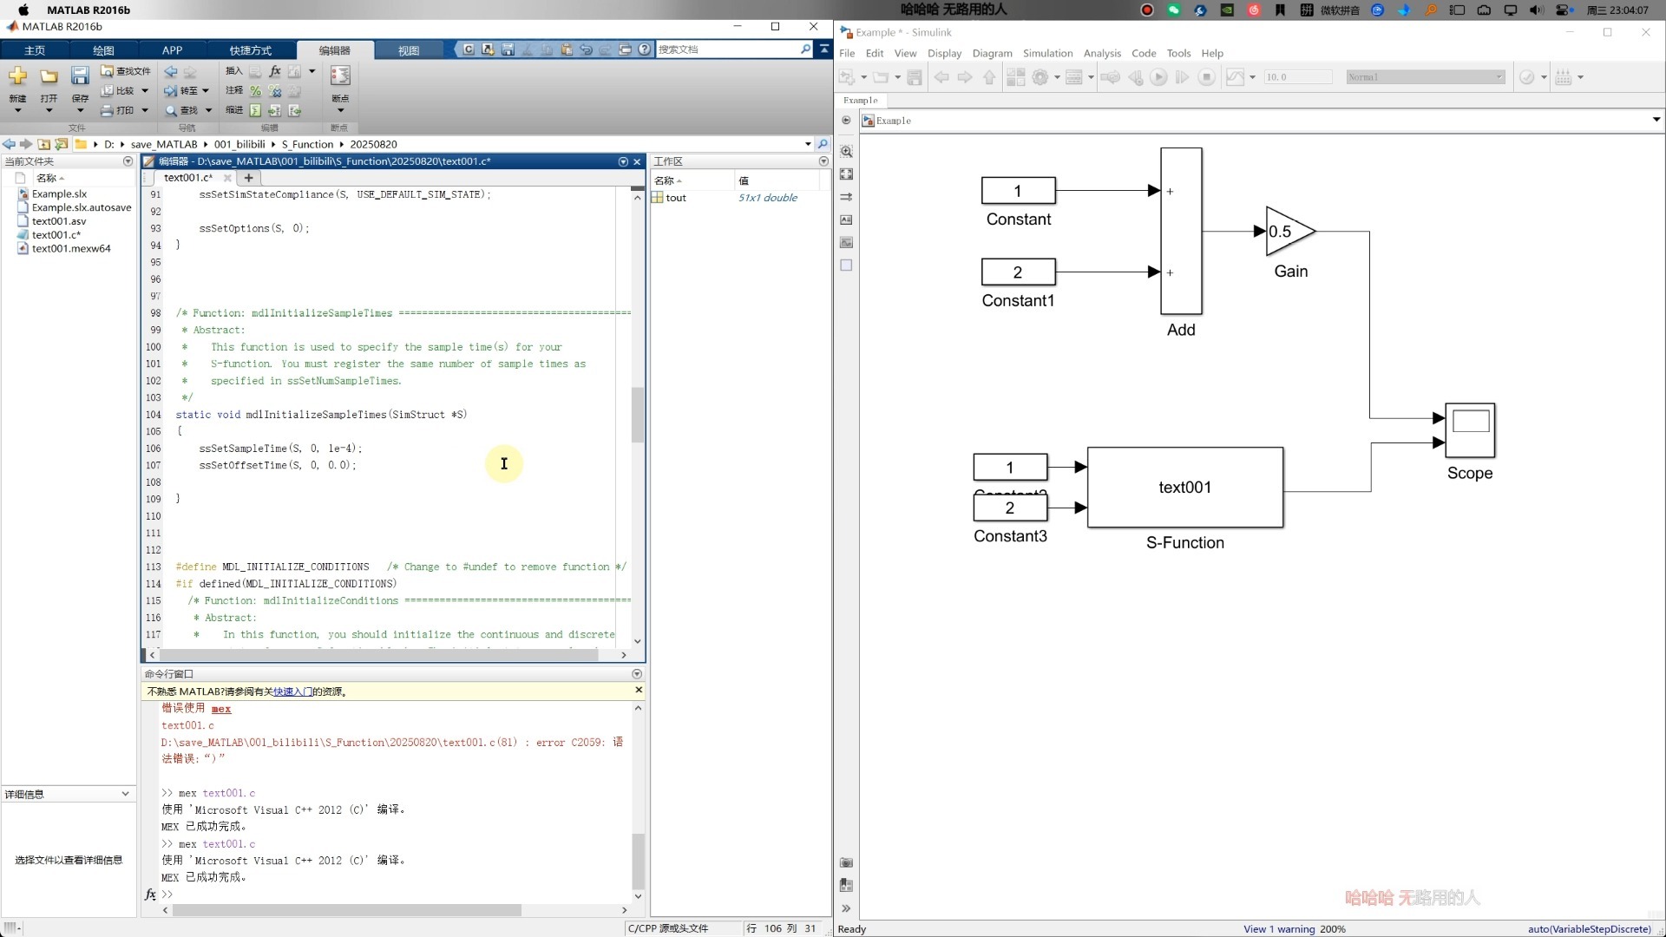
Task: Expand the 详细信息 panel chevron
Action: (x=125, y=794)
